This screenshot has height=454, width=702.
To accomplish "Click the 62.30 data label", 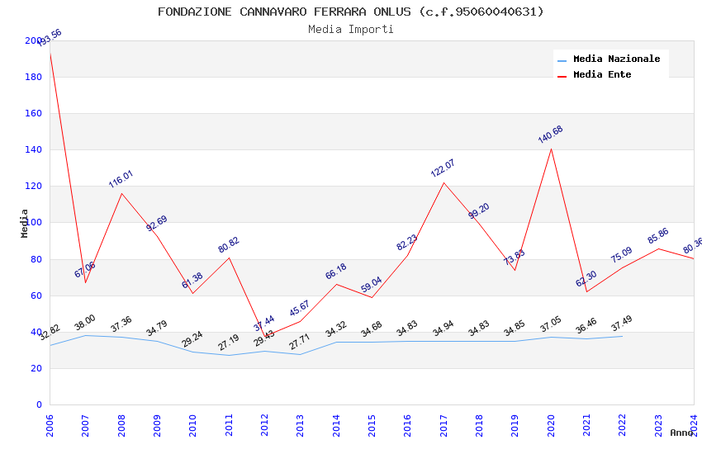I will coord(586,279).
